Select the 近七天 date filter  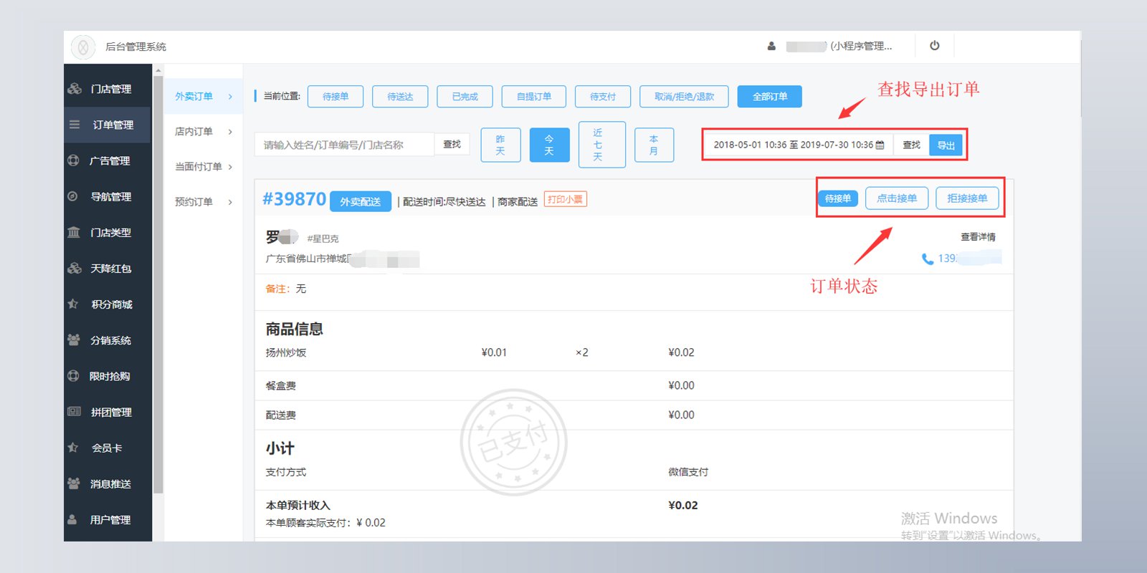point(601,145)
